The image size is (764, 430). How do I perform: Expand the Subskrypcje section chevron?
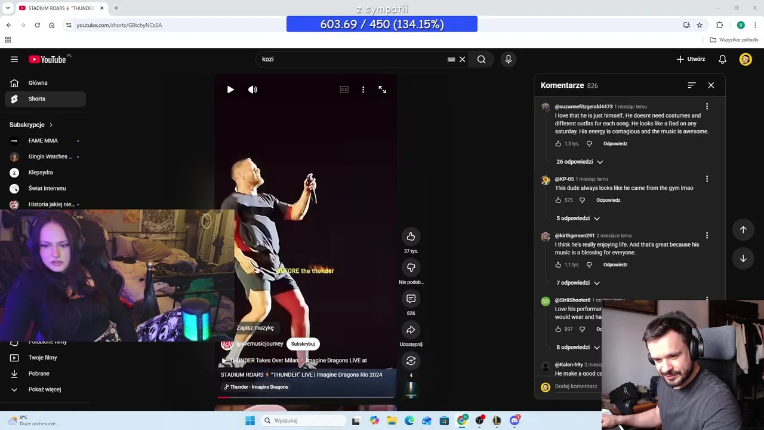[51, 125]
